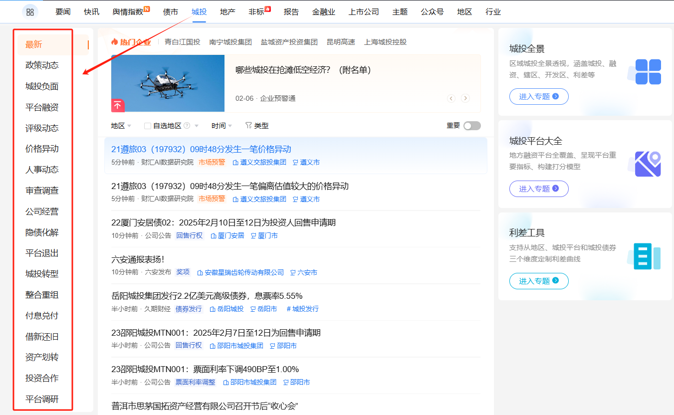The width and height of the screenshot is (674, 415).
Task: Go to the previous featured article arrow
Action: [x=451, y=98]
